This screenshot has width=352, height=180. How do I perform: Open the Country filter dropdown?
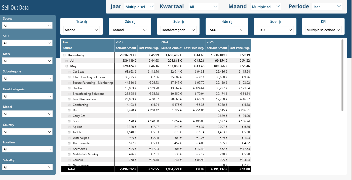27,132
